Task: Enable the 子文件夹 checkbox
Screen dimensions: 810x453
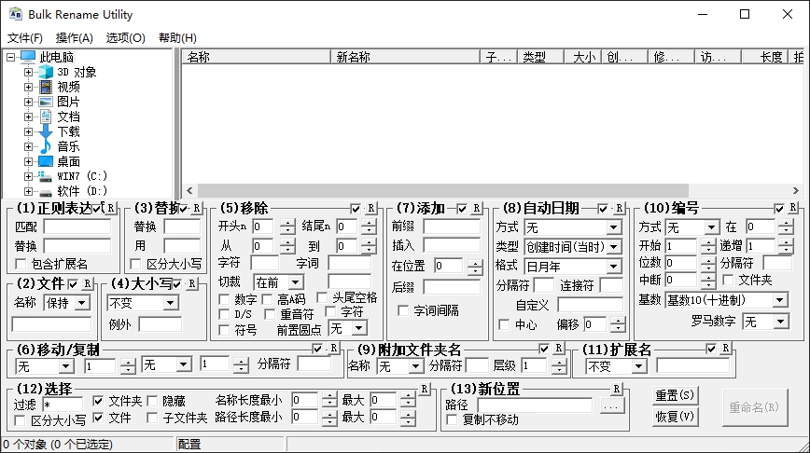Action: pos(152,418)
